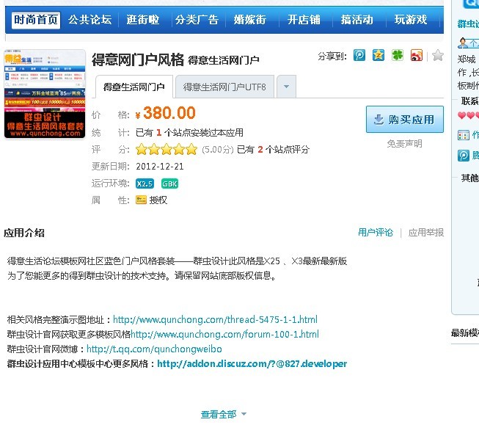Click the sidebar user avatar icon
This screenshot has height=436, width=479.
(463, 43)
